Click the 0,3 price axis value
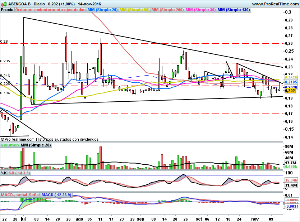Viewport: 300px width, 222px height. (x=288, y=12)
